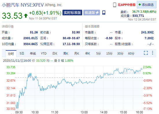Click the chart info price 33.520

coord(41,61)
